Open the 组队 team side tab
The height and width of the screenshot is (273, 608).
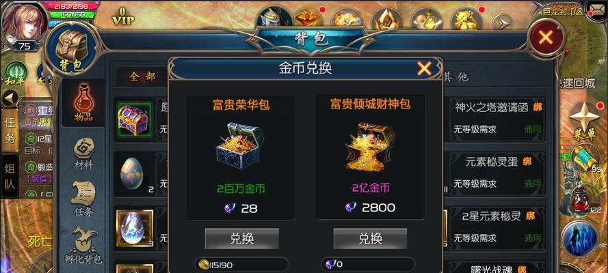click(x=10, y=176)
